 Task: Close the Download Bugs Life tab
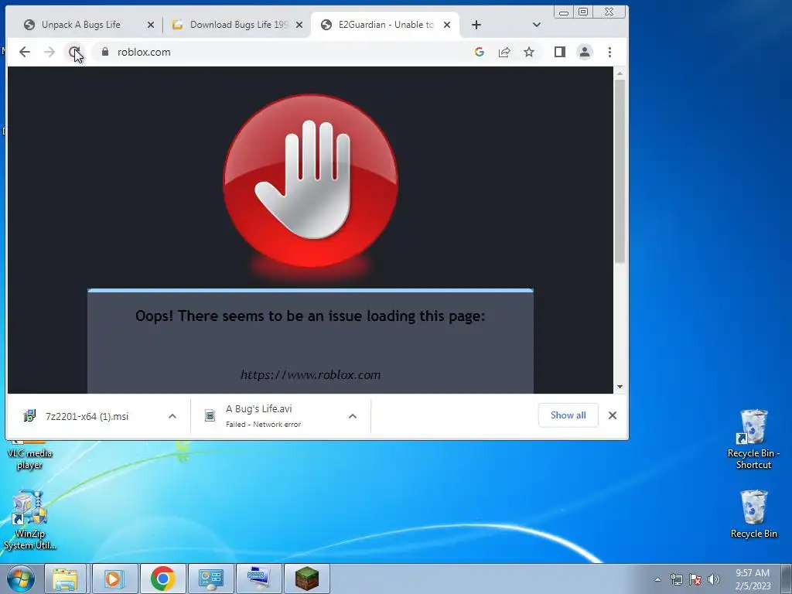[299, 25]
